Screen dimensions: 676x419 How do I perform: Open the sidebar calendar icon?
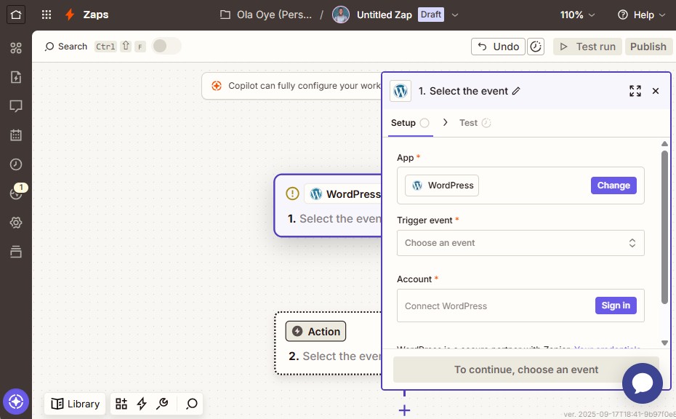16,135
